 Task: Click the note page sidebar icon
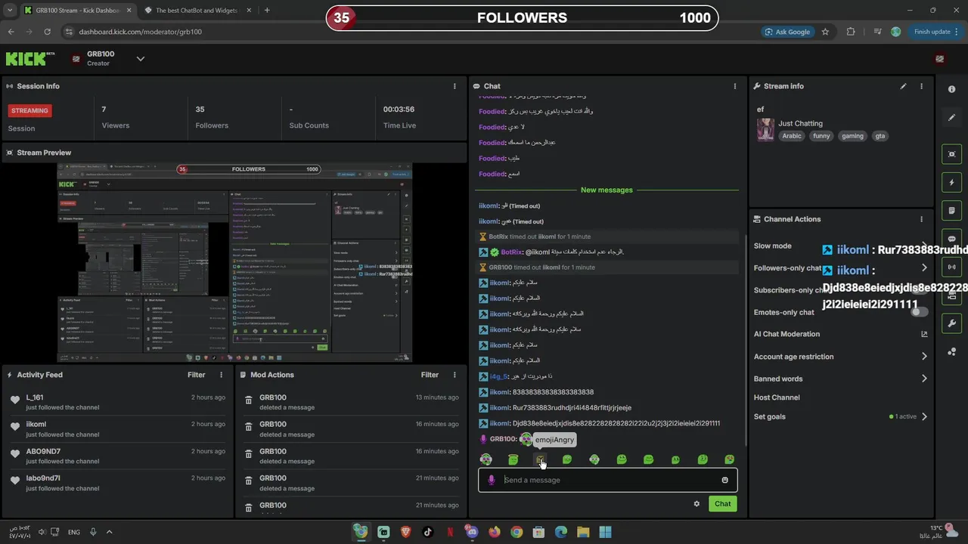coord(951,210)
